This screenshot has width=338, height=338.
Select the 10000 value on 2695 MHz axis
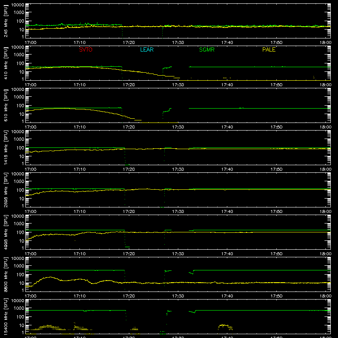point(18,174)
